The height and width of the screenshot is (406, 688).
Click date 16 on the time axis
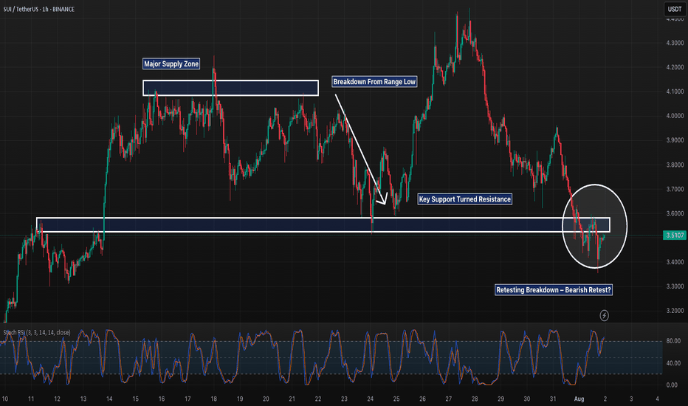coord(162,399)
